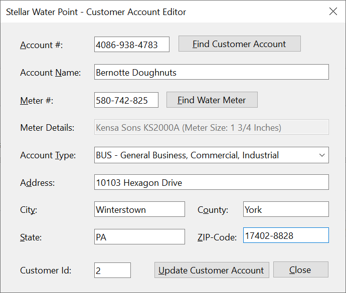Click the Account #: label
The height and width of the screenshot is (293, 346).
(x=42, y=45)
